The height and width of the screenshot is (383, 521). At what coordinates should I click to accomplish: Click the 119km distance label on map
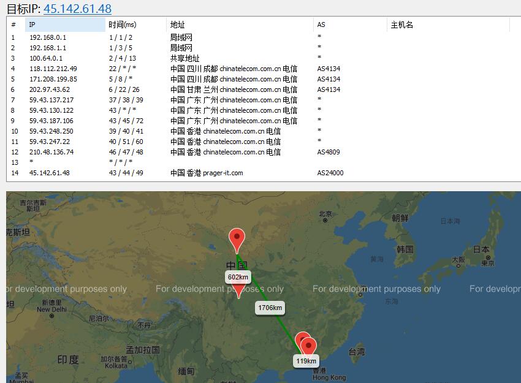306,361
